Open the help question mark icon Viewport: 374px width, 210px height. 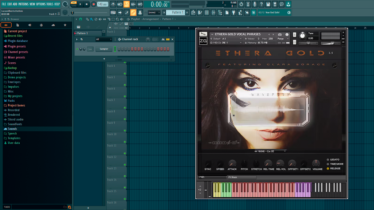coord(262,4)
